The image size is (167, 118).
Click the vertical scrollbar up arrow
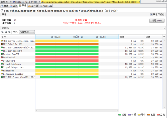pyautogui.click(x=164, y=41)
